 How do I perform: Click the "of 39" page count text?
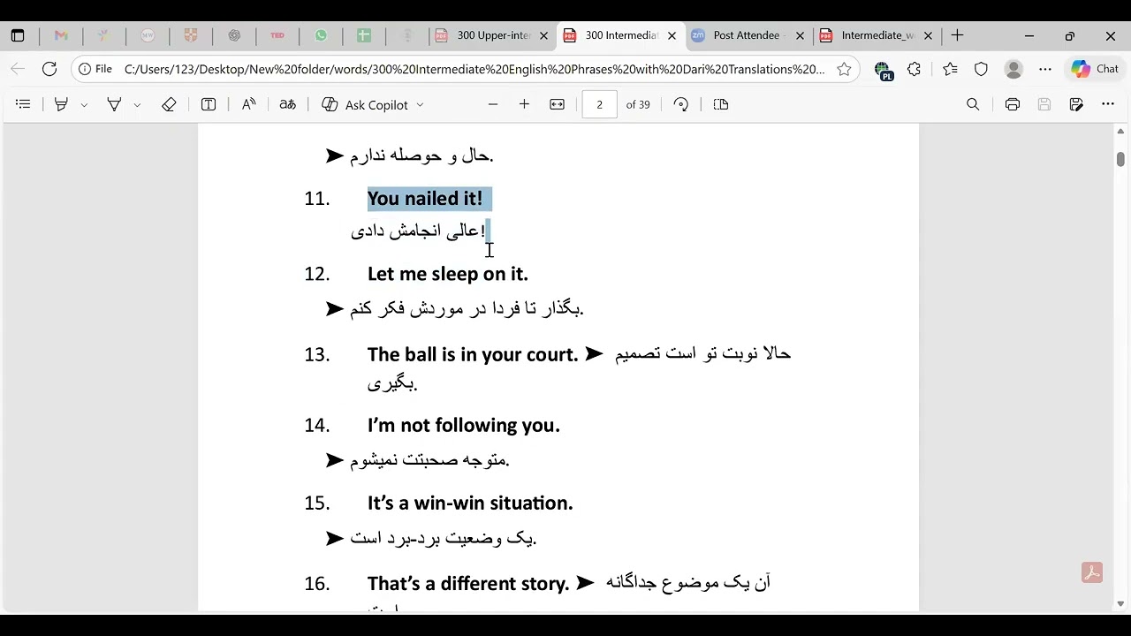638,104
